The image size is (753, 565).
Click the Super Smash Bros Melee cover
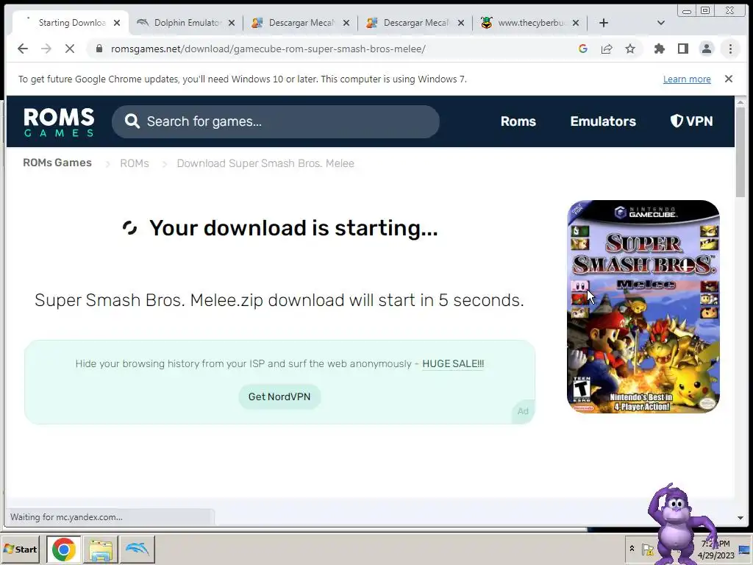[x=643, y=307]
